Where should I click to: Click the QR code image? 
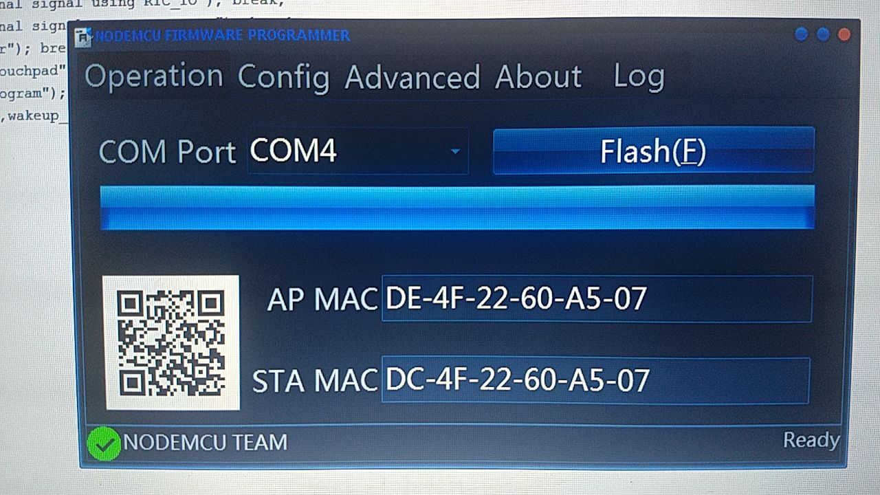(x=172, y=342)
